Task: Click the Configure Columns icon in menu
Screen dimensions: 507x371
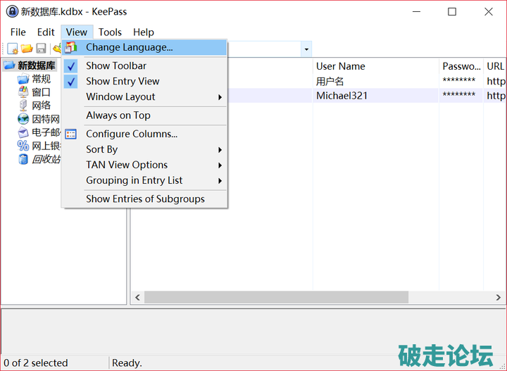Action: tap(71, 134)
